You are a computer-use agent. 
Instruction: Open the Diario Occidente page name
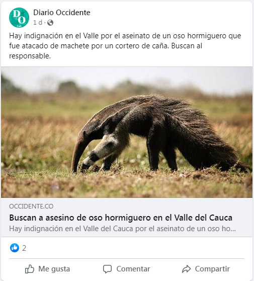coord(62,13)
